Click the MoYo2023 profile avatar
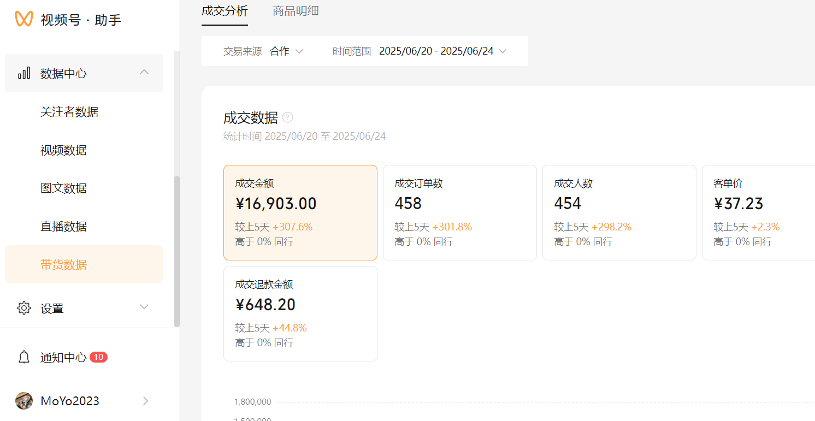 tap(24, 401)
